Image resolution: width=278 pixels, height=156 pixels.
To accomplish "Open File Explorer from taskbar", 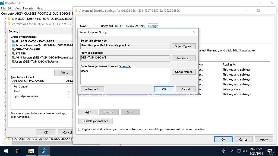I will click(x=31, y=151).
